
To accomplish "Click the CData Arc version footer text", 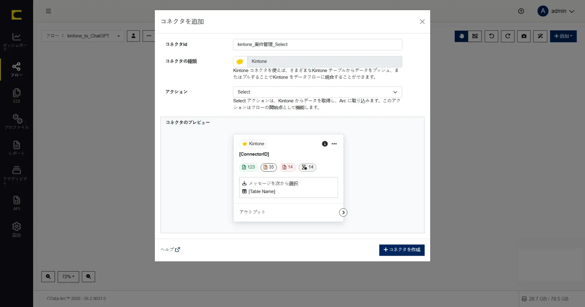I will [76, 299].
